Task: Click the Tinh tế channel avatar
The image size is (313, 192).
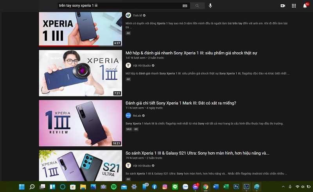Action: point(128,15)
